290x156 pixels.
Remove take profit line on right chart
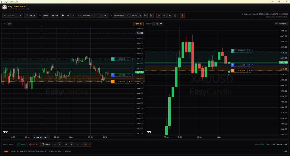249,51
